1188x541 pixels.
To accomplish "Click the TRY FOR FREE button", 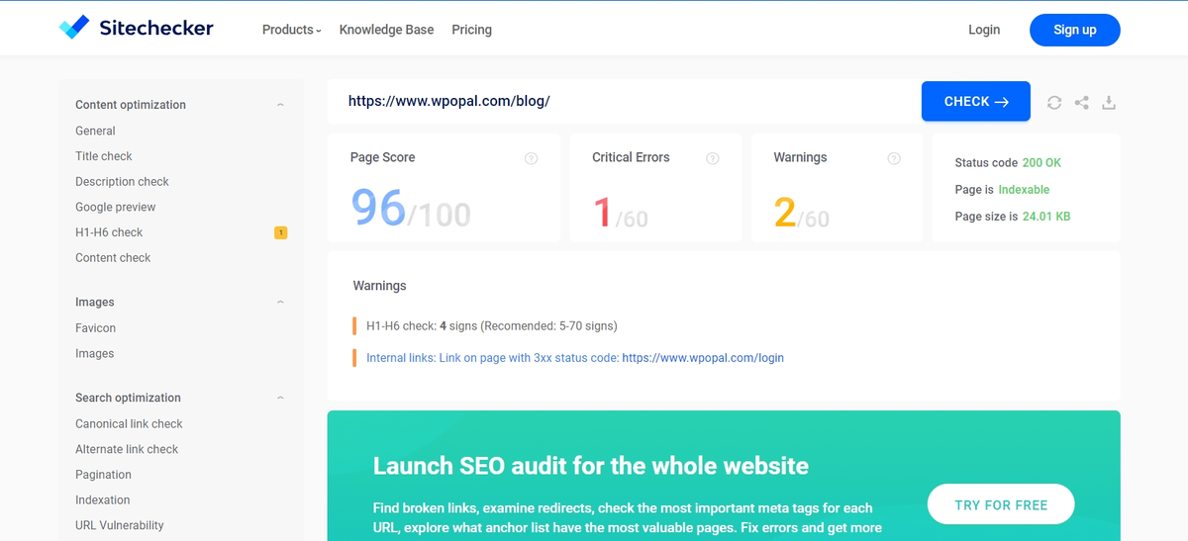I will [x=1001, y=504].
